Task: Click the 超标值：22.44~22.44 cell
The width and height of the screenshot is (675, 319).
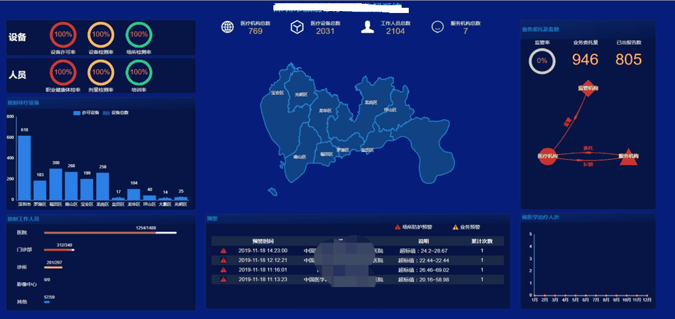Action: 424,261
